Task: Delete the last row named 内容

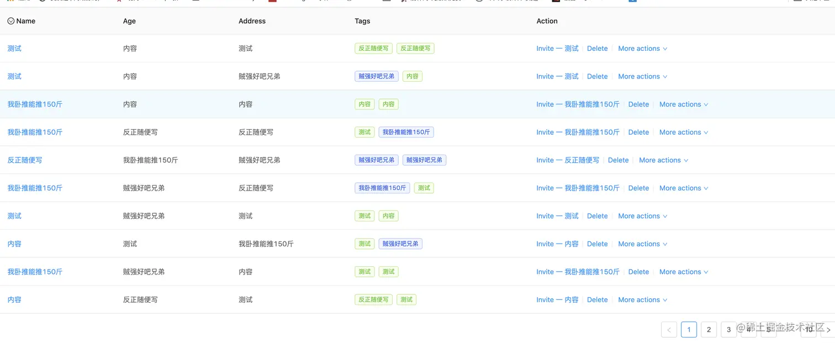Action: click(x=597, y=299)
